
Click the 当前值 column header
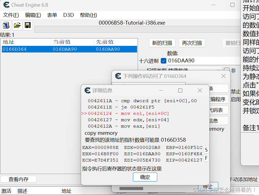click(x=72, y=42)
